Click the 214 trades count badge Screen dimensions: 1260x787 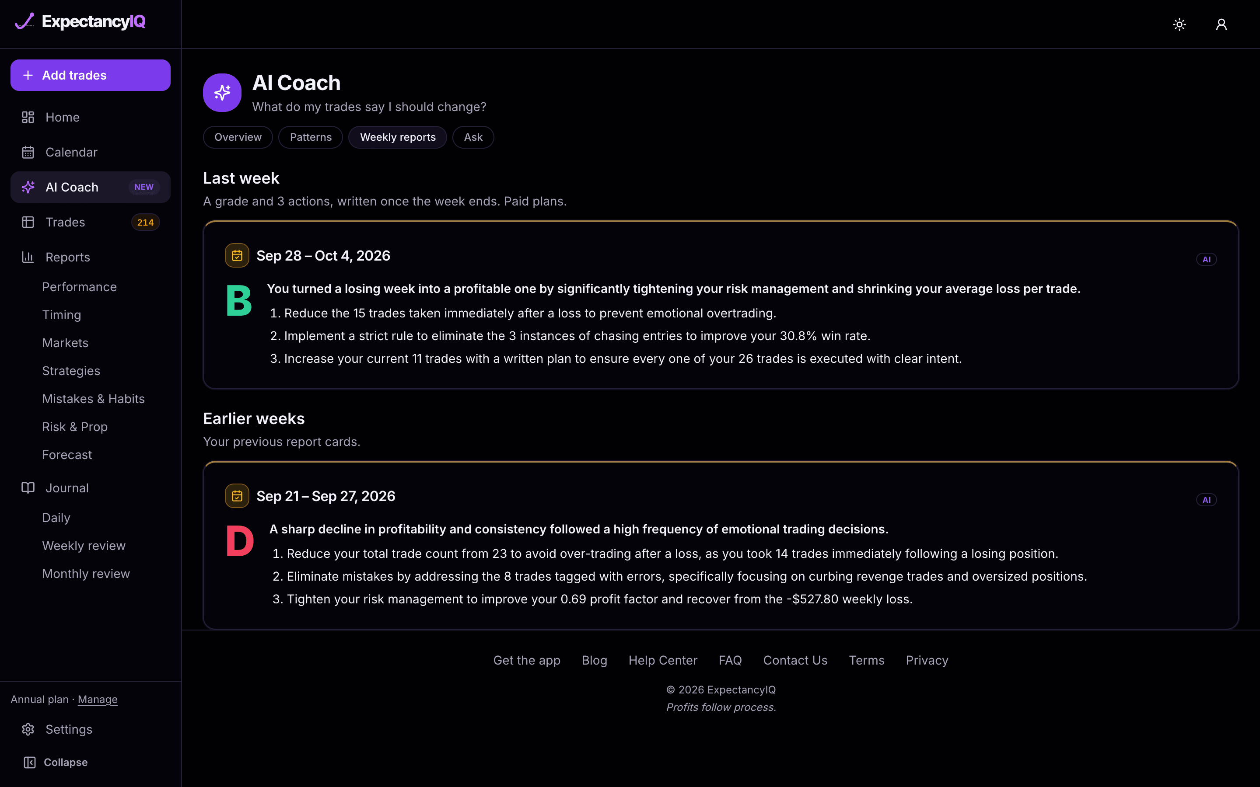[145, 222]
